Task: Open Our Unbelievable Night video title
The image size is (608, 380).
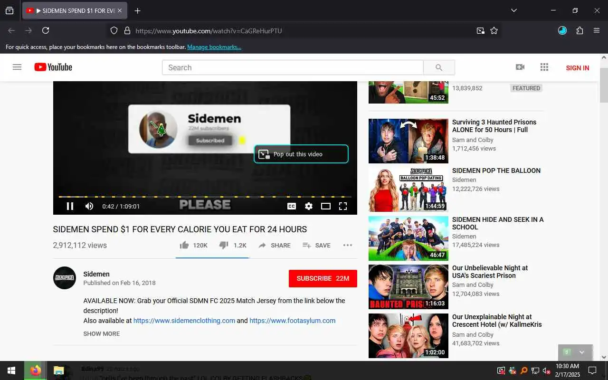Action: click(490, 272)
